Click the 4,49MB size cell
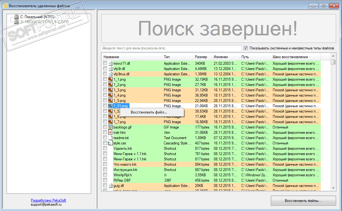 pyautogui.click(x=201, y=68)
